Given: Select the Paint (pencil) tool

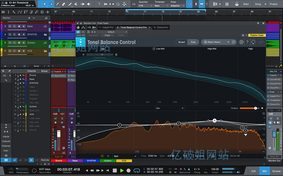Looking at the screenshot, I should [x=57, y=4].
